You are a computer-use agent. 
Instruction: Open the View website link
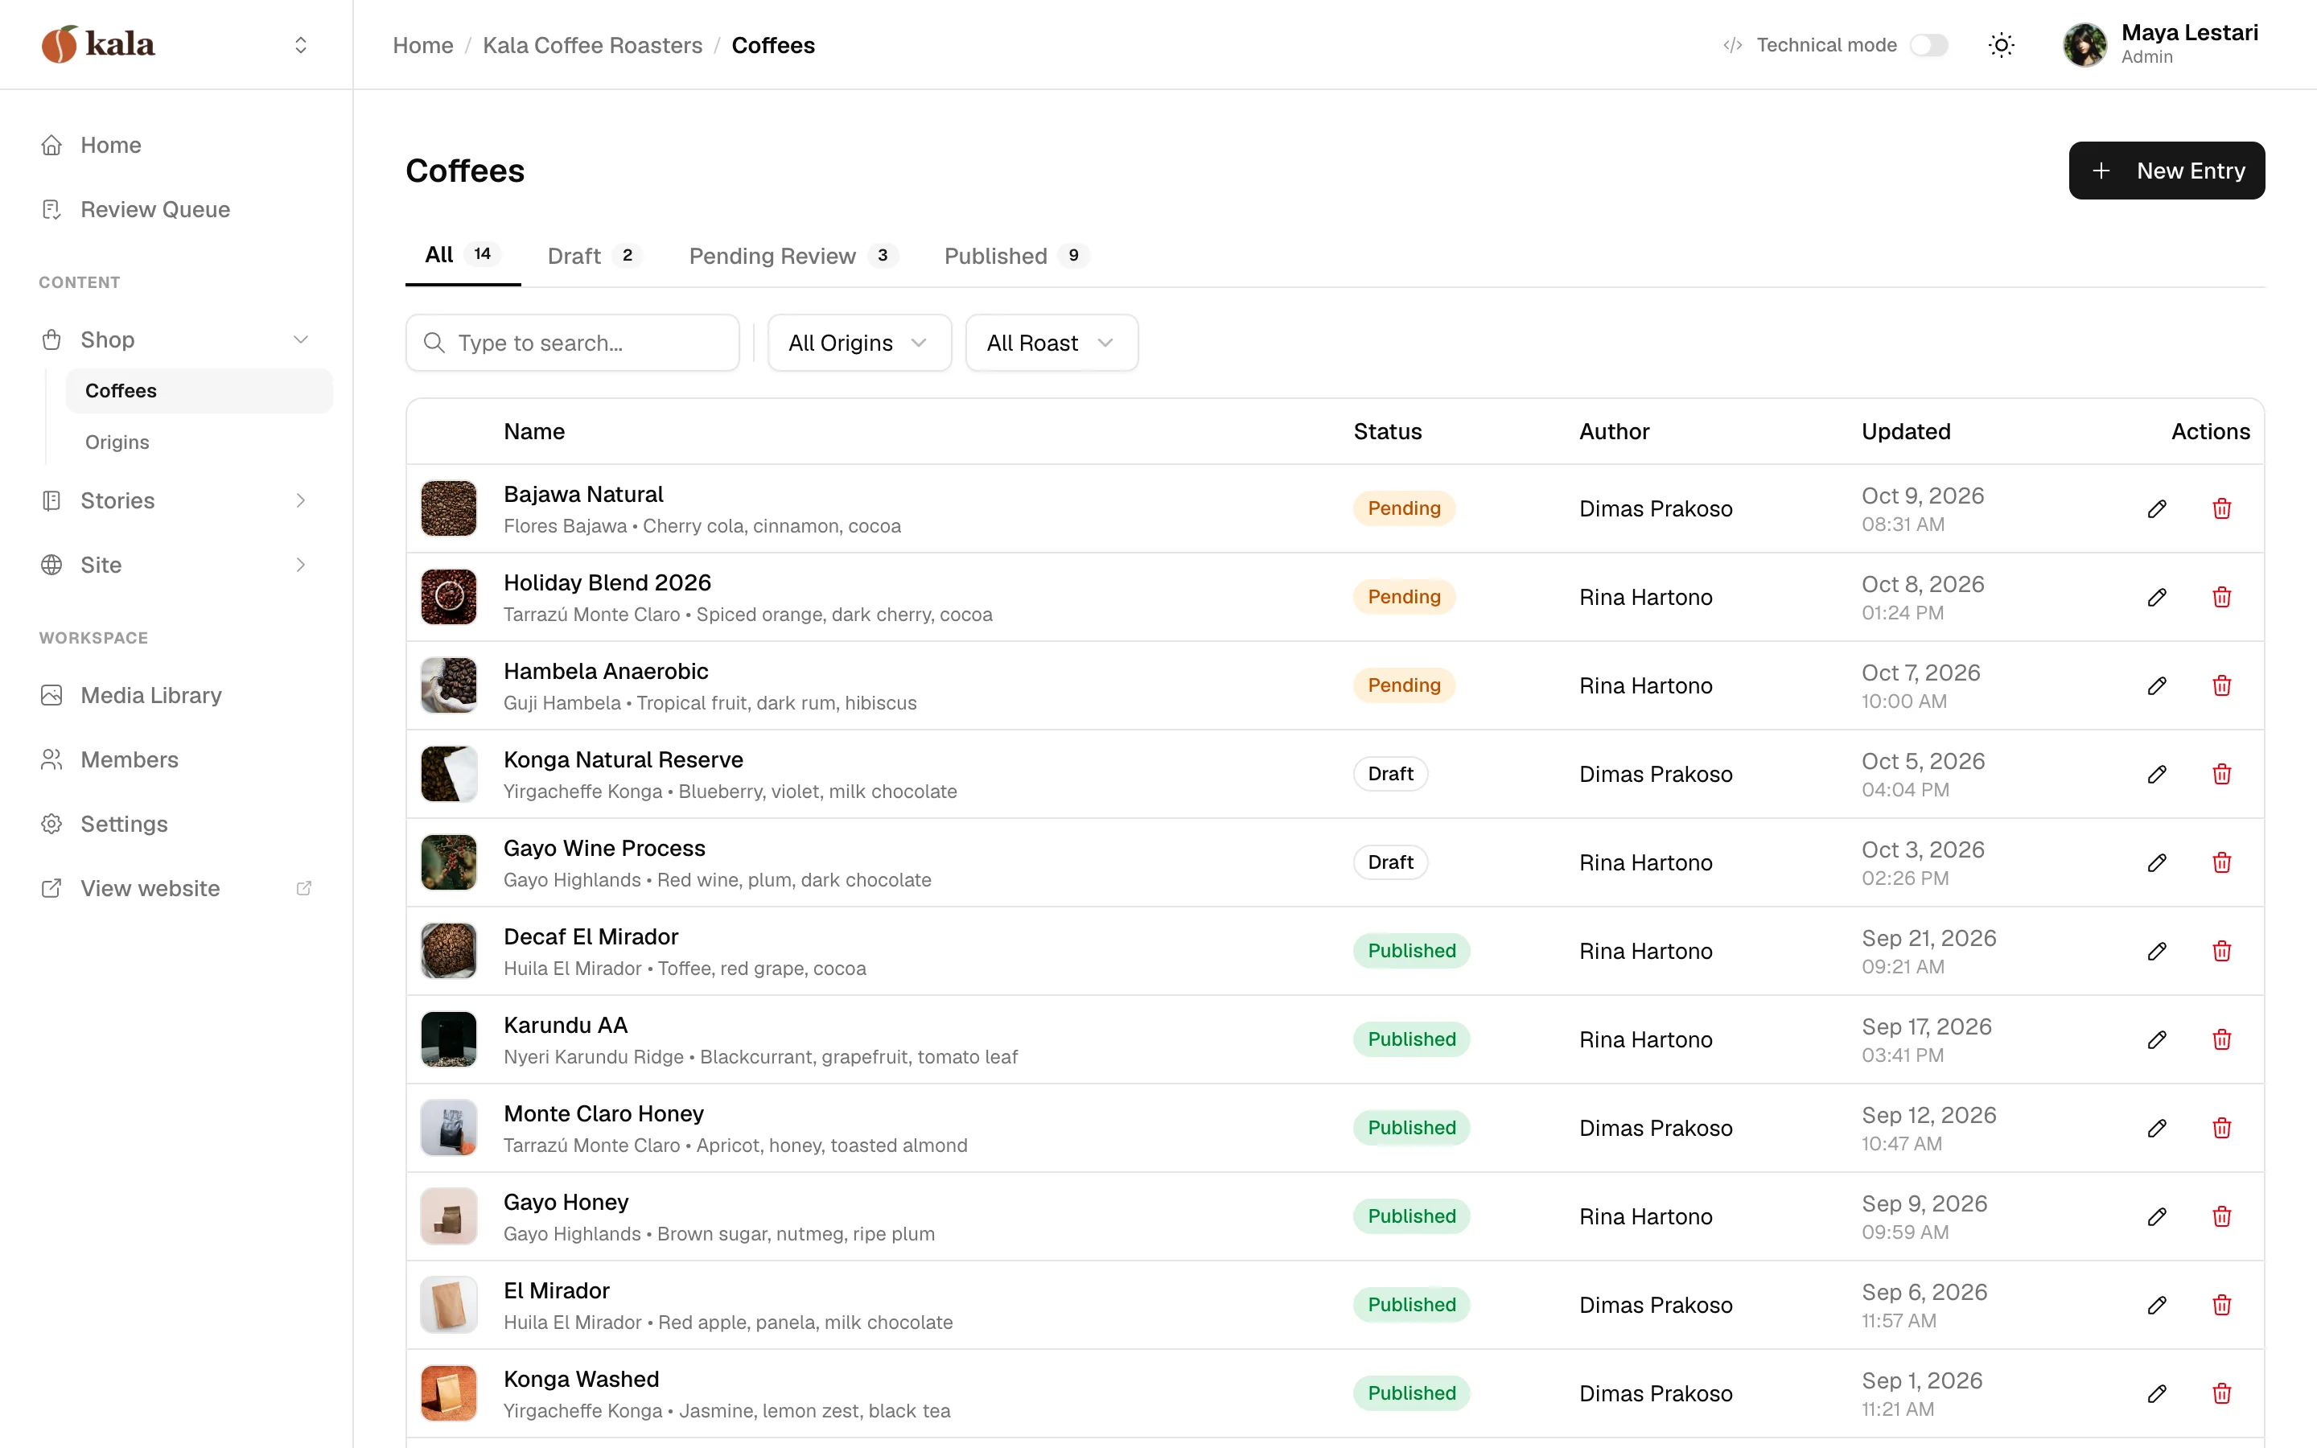[176, 888]
